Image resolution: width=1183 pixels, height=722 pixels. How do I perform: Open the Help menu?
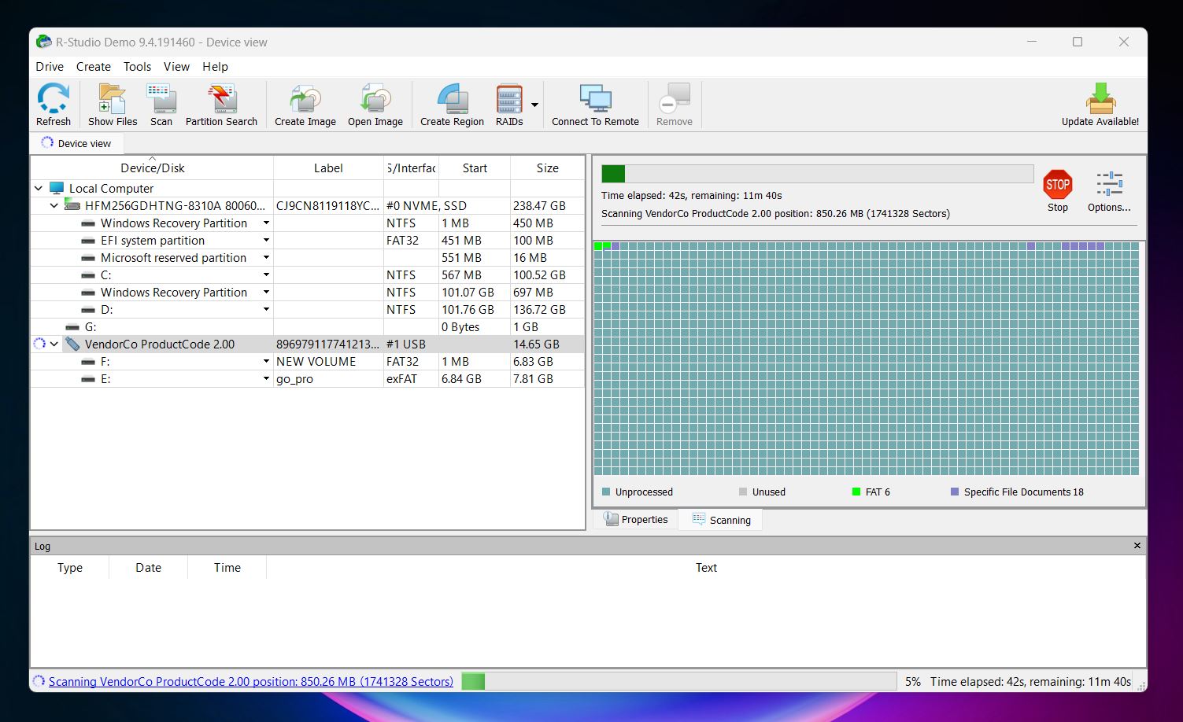(x=215, y=67)
